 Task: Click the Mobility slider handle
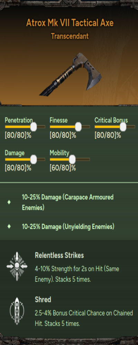72,159
